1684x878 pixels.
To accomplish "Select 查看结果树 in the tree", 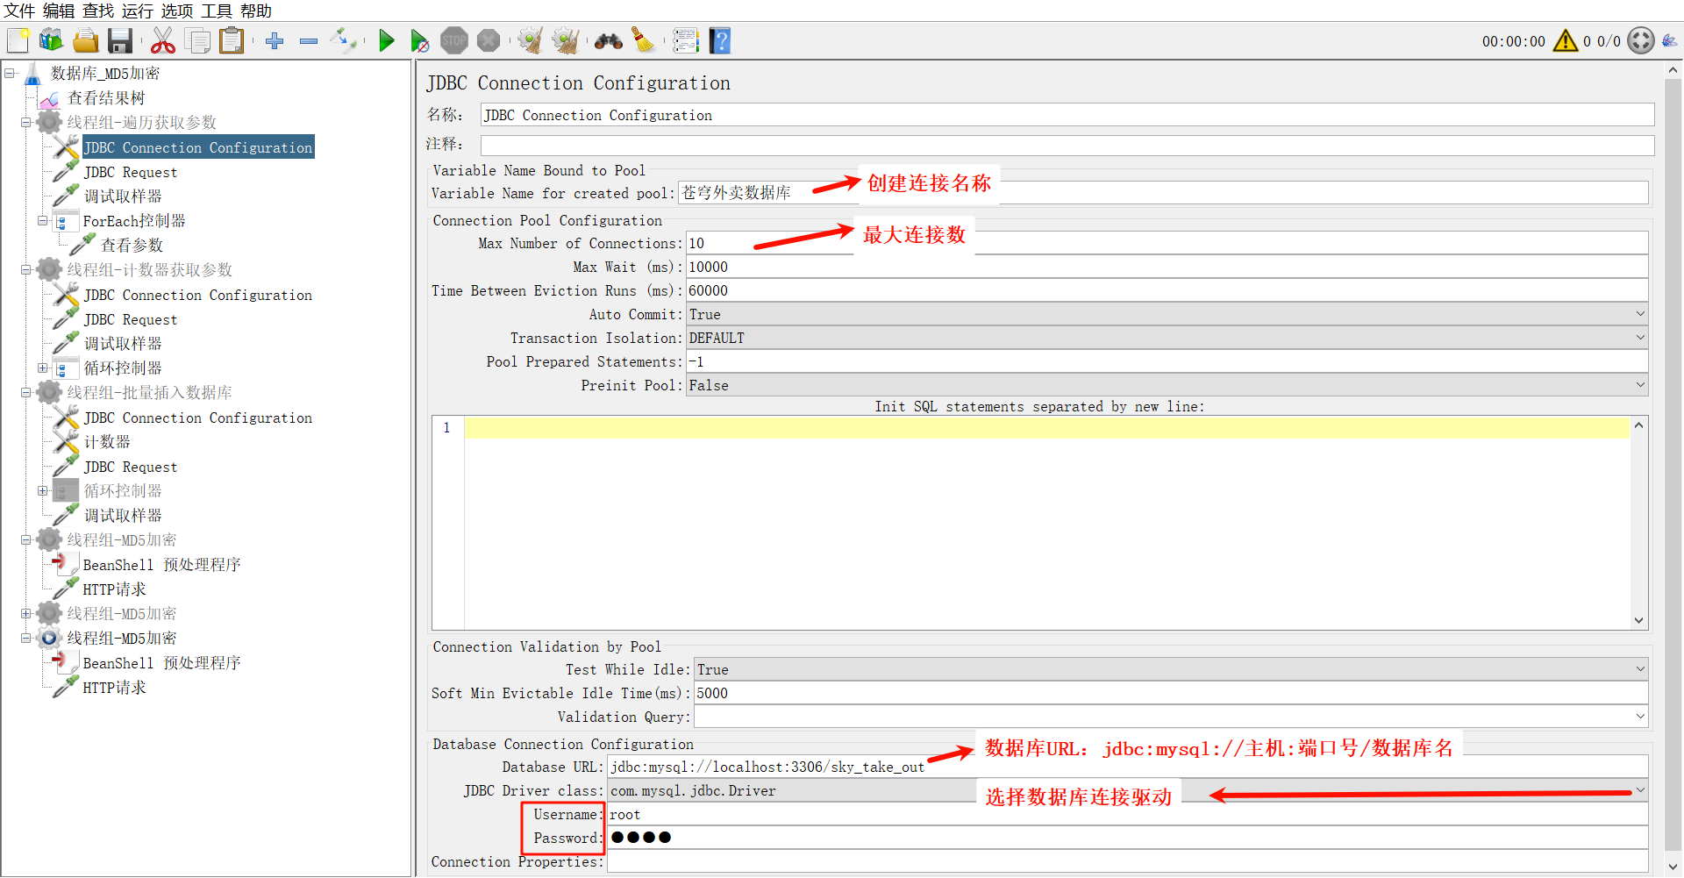I will [x=106, y=98].
